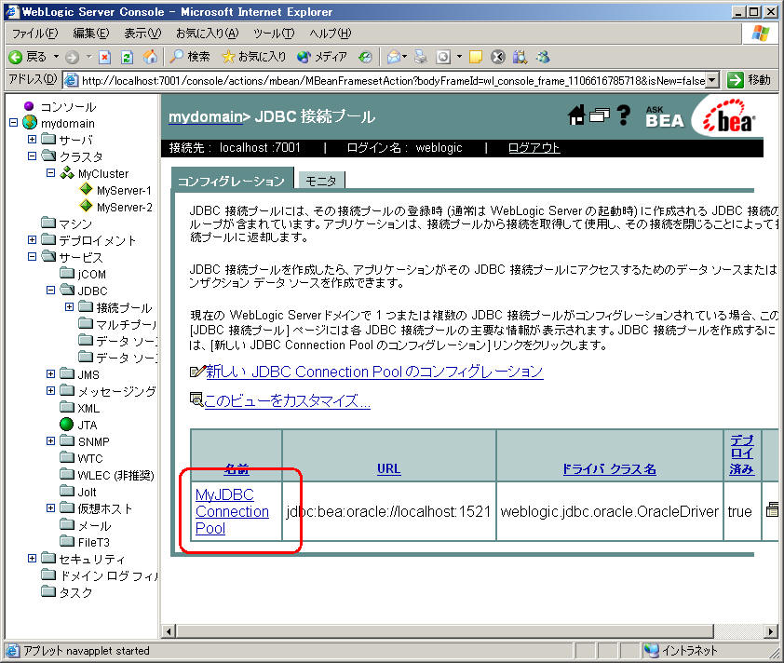Open the 検索 (Search) toolbar button

point(190,57)
